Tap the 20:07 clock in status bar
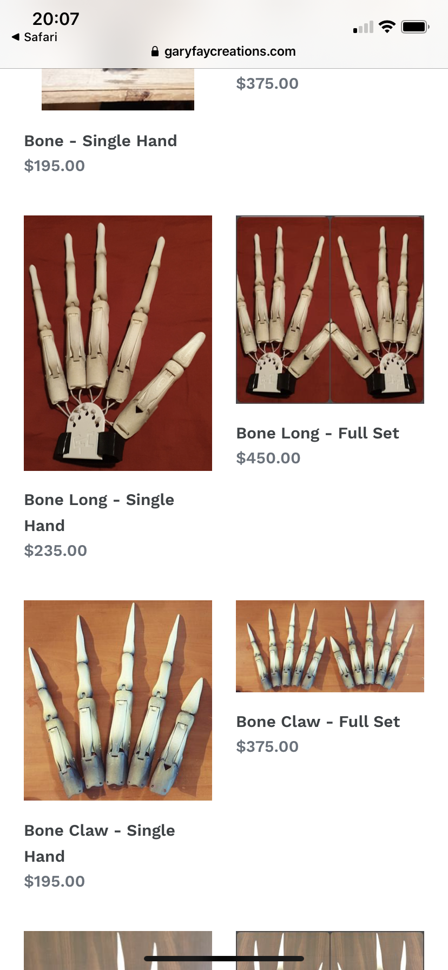 click(x=56, y=19)
